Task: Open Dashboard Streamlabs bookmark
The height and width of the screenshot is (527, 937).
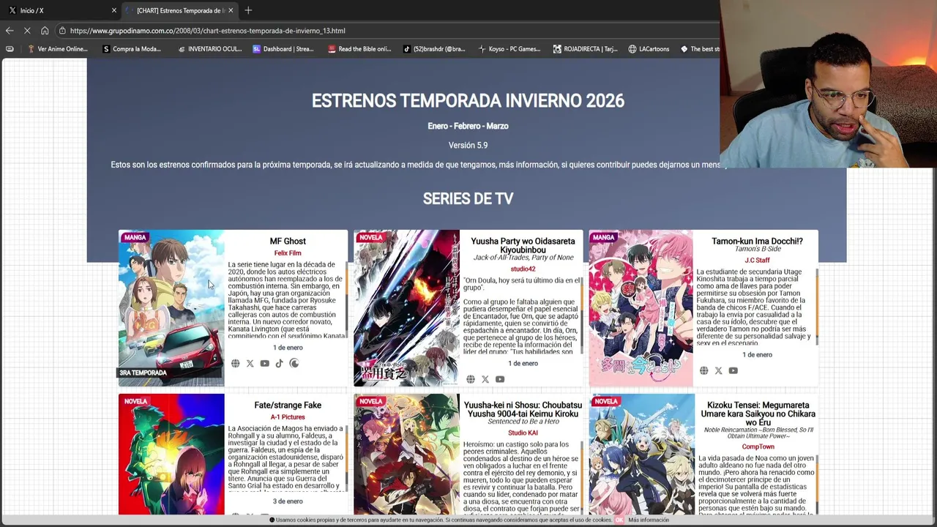Action: [x=283, y=49]
